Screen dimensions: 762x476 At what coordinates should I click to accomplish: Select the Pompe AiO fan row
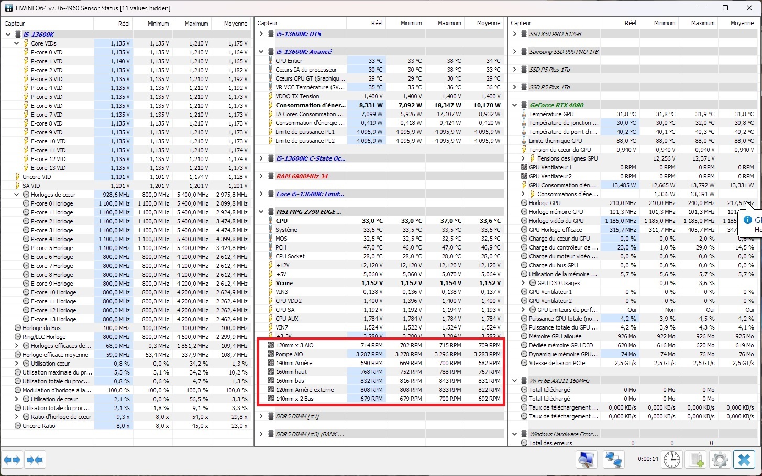coord(289,354)
